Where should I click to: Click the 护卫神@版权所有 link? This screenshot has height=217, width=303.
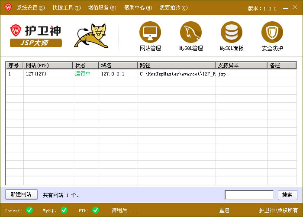(x=278, y=210)
